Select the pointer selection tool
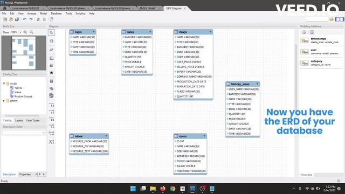Screen dimensions: 345x194 (52, 33)
